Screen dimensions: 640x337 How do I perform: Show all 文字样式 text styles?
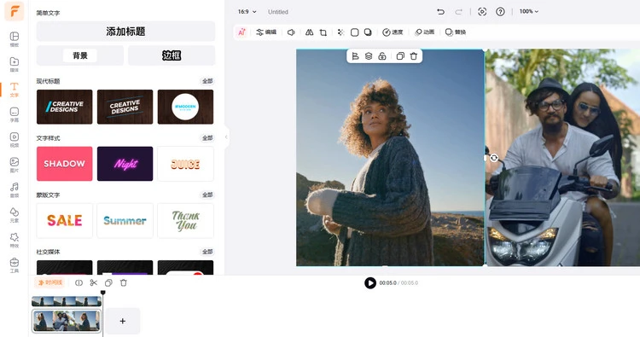pos(207,138)
